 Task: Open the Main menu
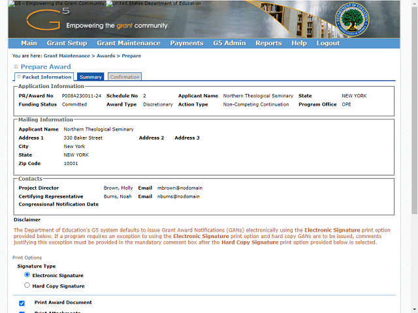tap(29, 43)
